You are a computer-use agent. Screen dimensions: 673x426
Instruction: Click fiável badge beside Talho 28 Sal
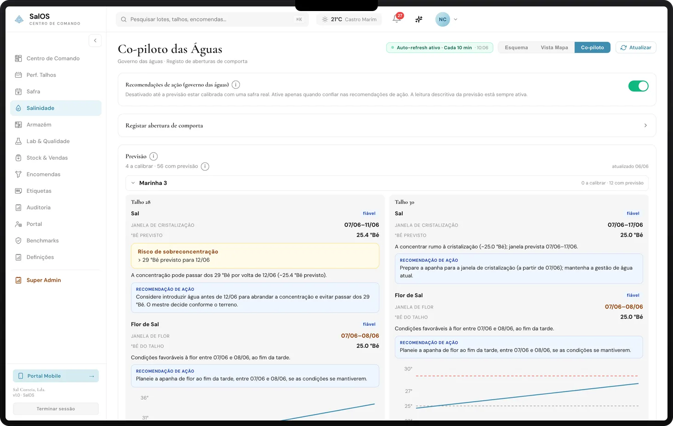(369, 213)
